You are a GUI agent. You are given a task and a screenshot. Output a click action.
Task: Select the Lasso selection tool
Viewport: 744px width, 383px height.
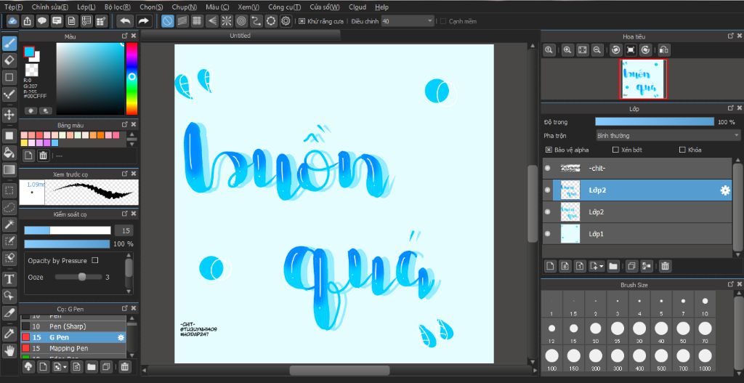click(9, 207)
